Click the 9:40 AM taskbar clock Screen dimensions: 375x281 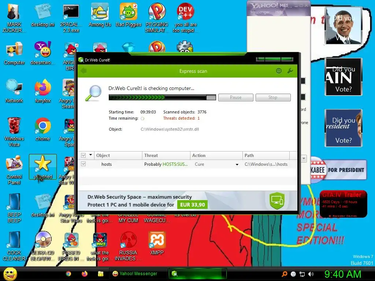pyautogui.click(x=343, y=274)
